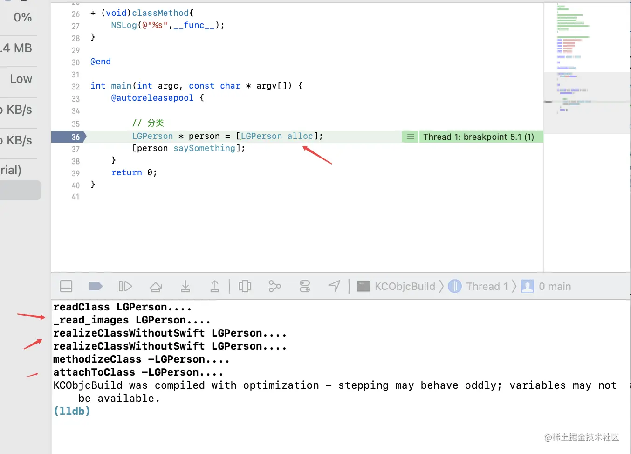Click line number 32 in the gutter
Viewport: 631px width, 454px height.
tap(75, 87)
